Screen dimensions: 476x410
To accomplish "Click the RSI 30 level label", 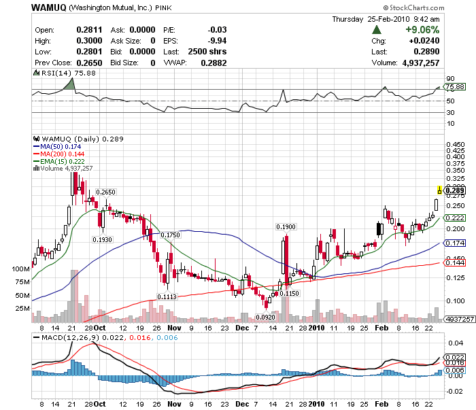I will (450, 112).
